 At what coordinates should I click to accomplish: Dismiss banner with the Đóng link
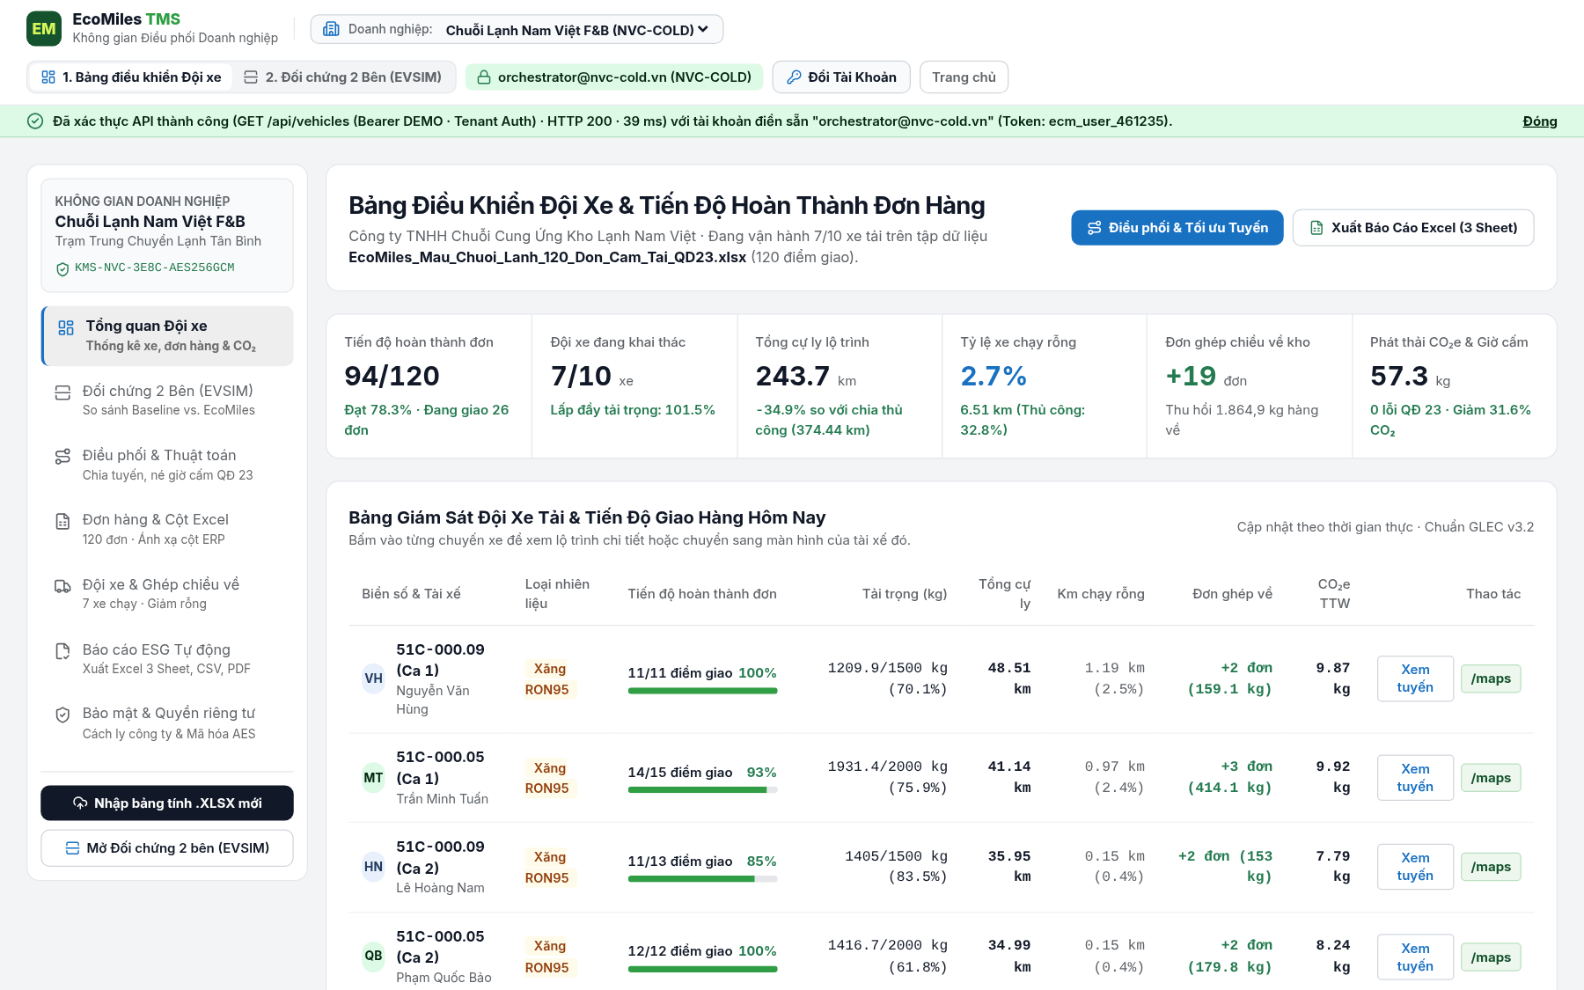(1540, 121)
